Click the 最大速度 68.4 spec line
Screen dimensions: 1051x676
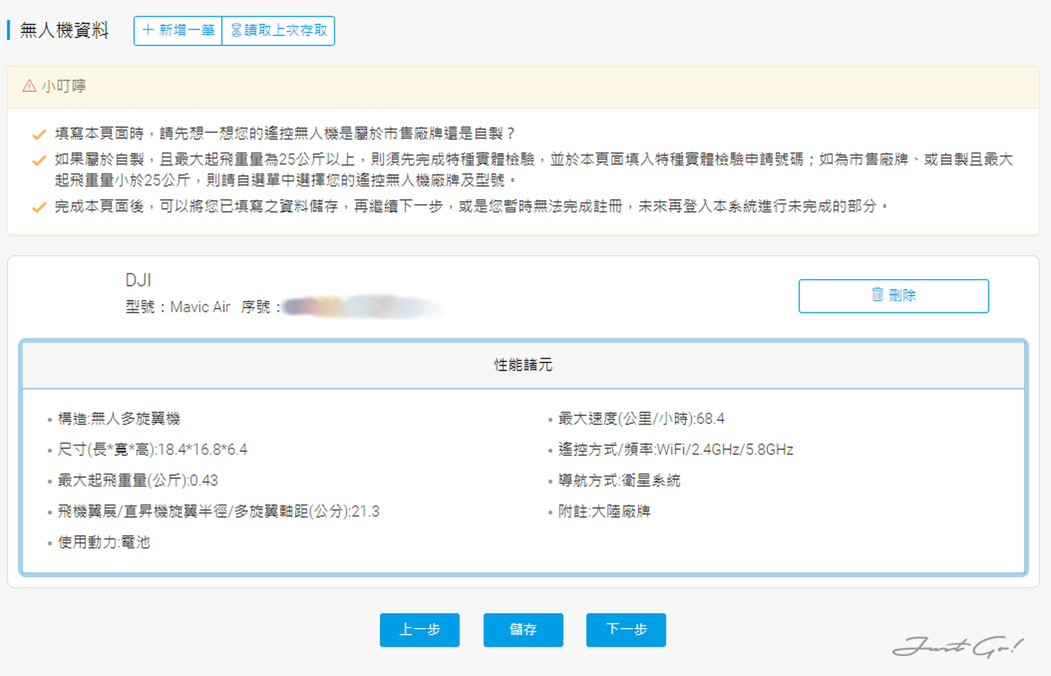point(641,419)
